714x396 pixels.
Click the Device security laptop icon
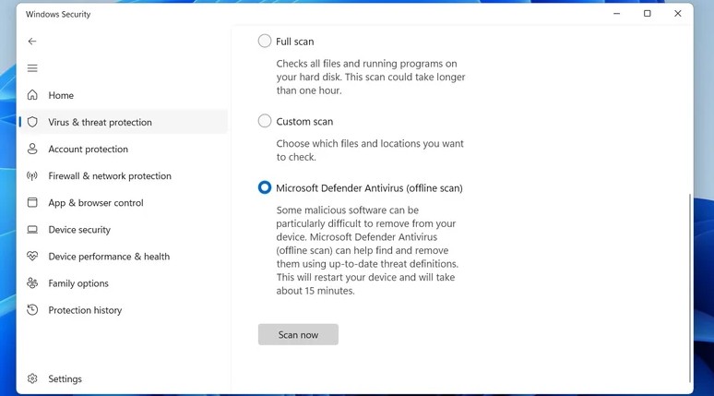click(32, 230)
